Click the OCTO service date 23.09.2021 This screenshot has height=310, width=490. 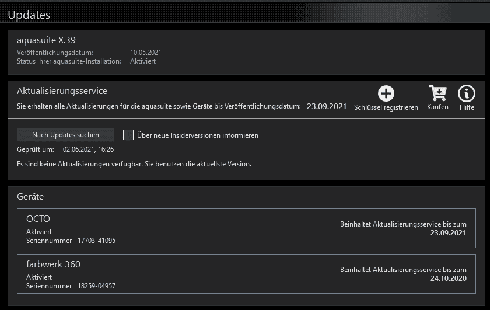[448, 233]
